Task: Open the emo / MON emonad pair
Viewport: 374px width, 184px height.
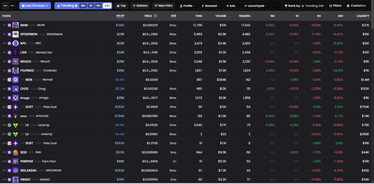Action: [x=34, y=116]
